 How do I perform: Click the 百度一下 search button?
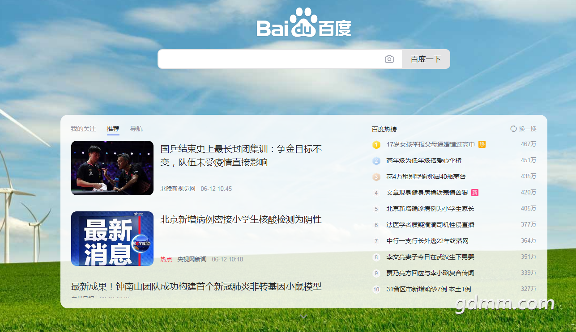pyautogui.click(x=426, y=59)
